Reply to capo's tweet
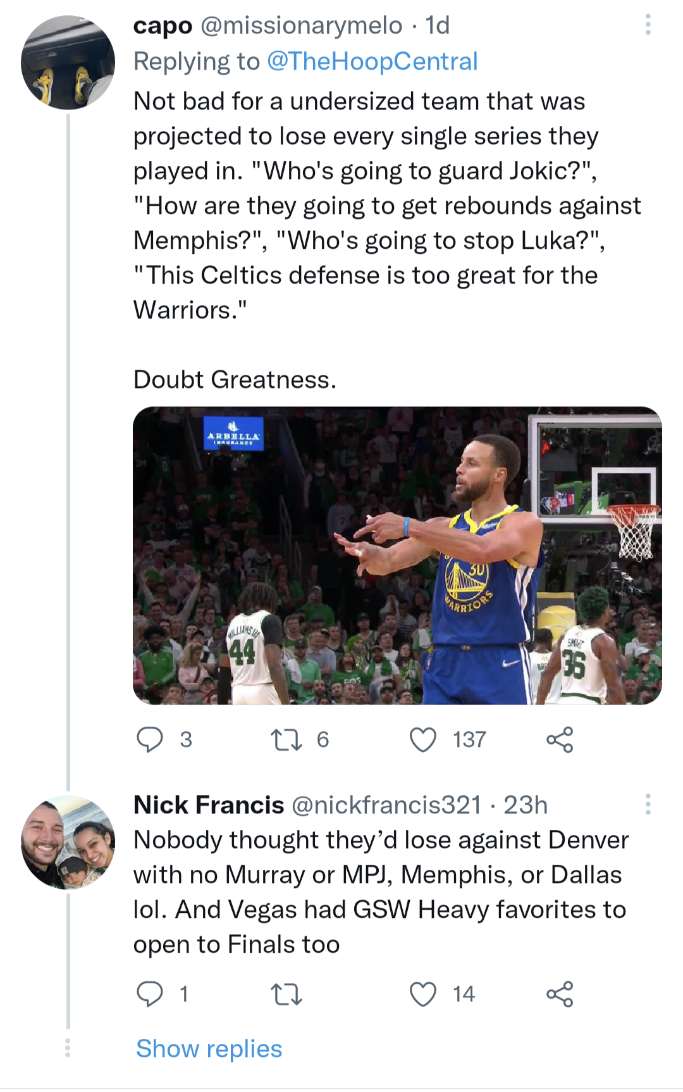Screen dimensions: 683x1092 pyautogui.click(x=151, y=739)
